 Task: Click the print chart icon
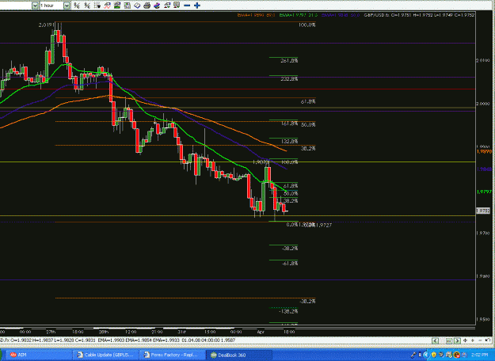147,6
